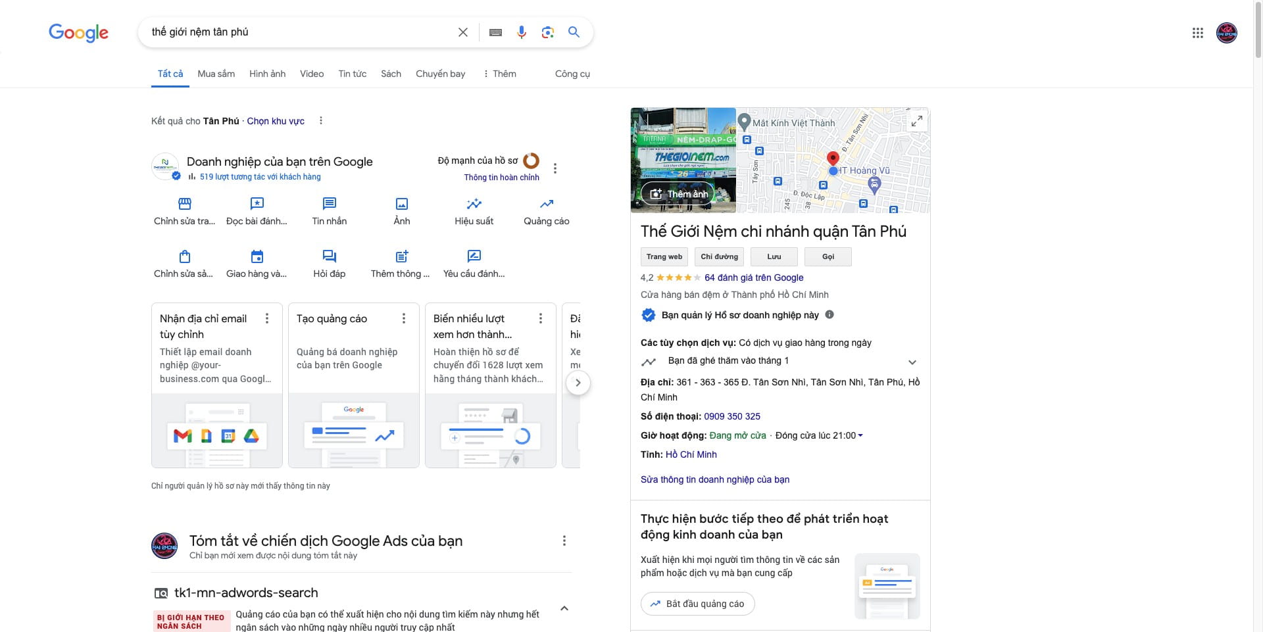
Task: Click the info icon beside Bạn quản lý Hồ sơ
Action: [830, 314]
